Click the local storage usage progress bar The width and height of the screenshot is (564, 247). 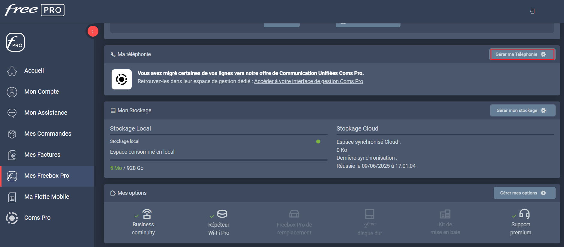219,160
